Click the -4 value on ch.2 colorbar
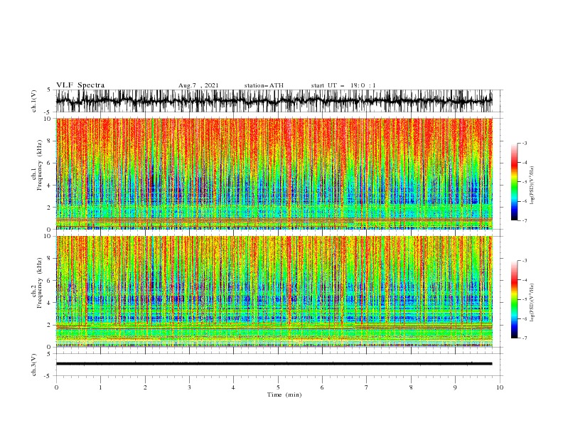 coord(524,280)
